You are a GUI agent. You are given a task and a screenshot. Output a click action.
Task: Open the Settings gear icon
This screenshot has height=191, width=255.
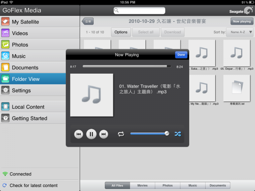(x=5, y=90)
